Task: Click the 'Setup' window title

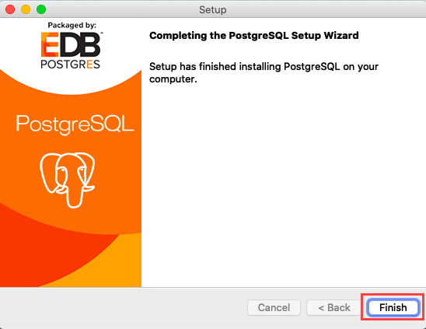Action: click(213, 10)
